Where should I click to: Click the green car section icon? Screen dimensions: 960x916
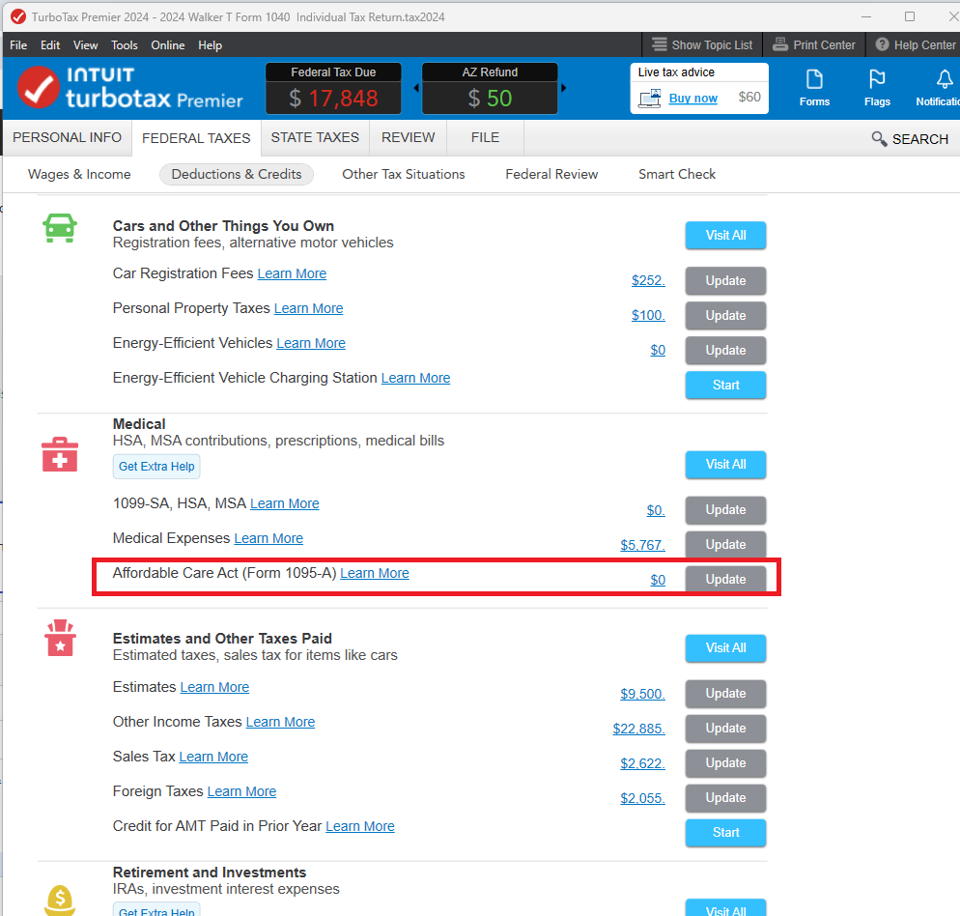pos(59,228)
